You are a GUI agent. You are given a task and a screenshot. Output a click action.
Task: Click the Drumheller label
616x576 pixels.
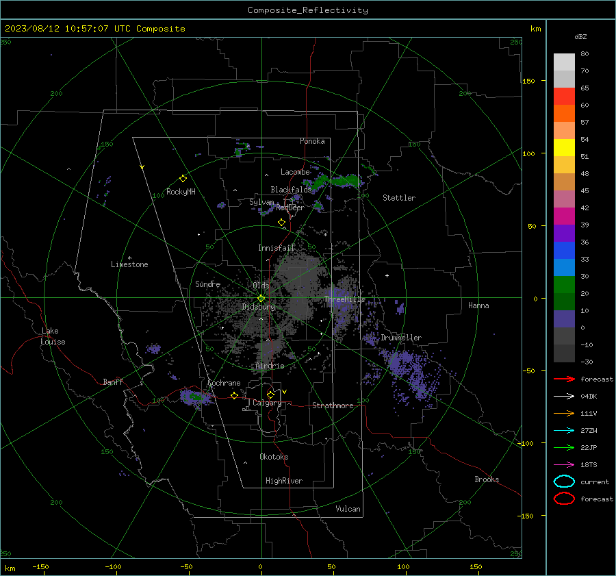[401, 338]
